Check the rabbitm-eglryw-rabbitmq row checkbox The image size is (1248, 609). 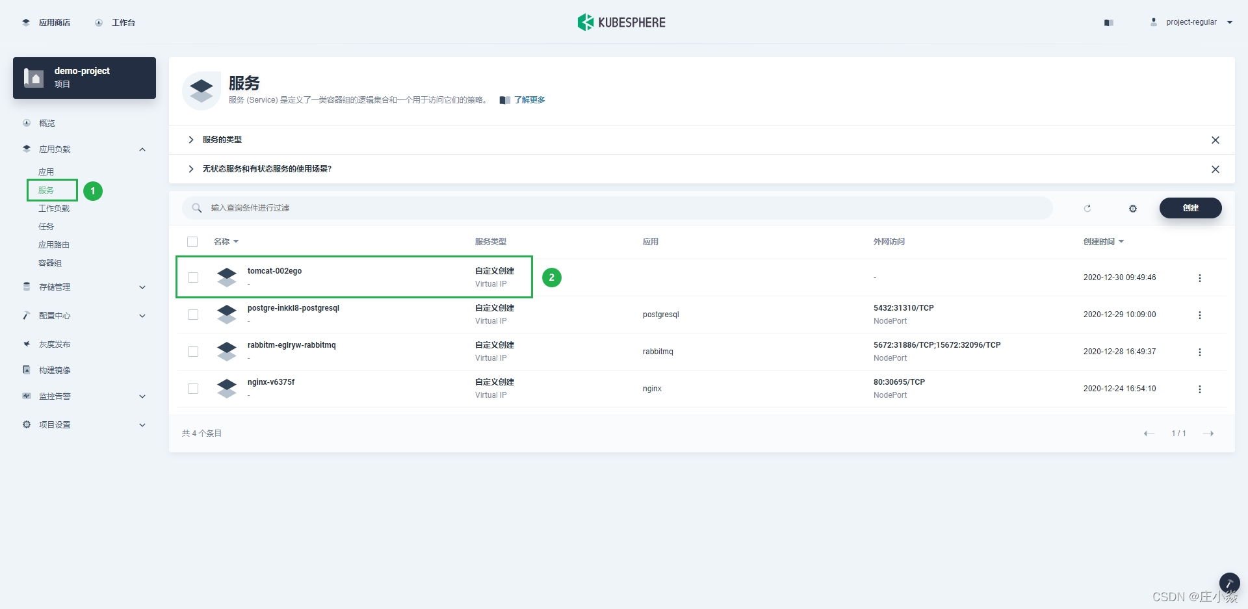tap(193, 352)
